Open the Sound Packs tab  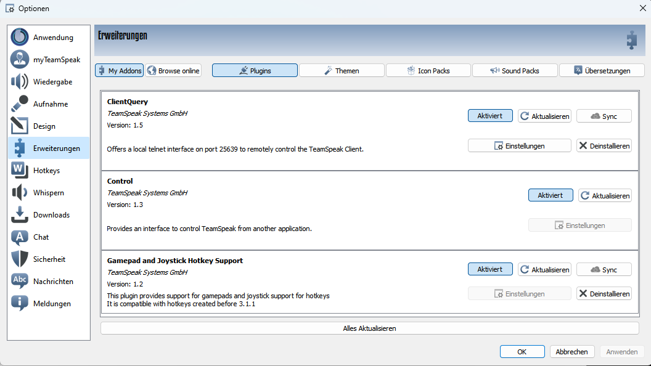click(x=515, y=71)
